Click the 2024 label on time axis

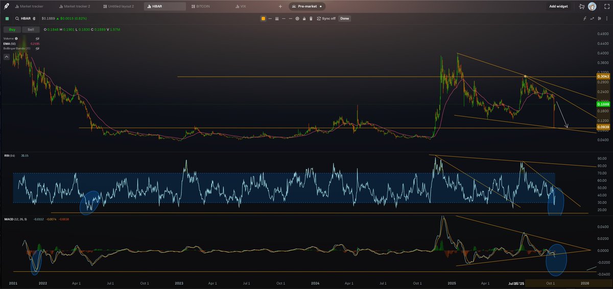(315, 282)
